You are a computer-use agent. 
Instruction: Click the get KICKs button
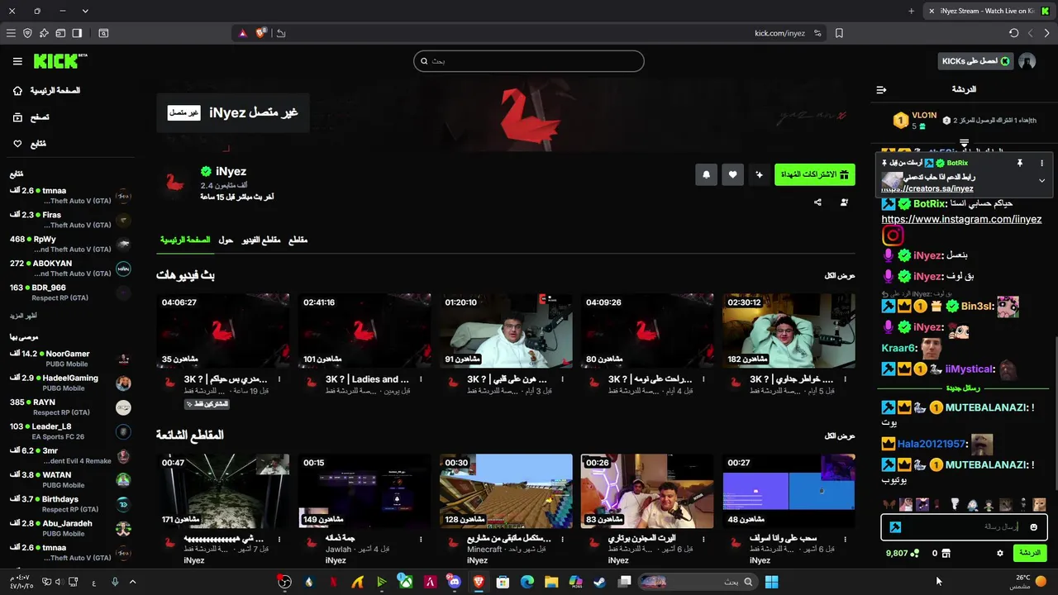(975, 61)
